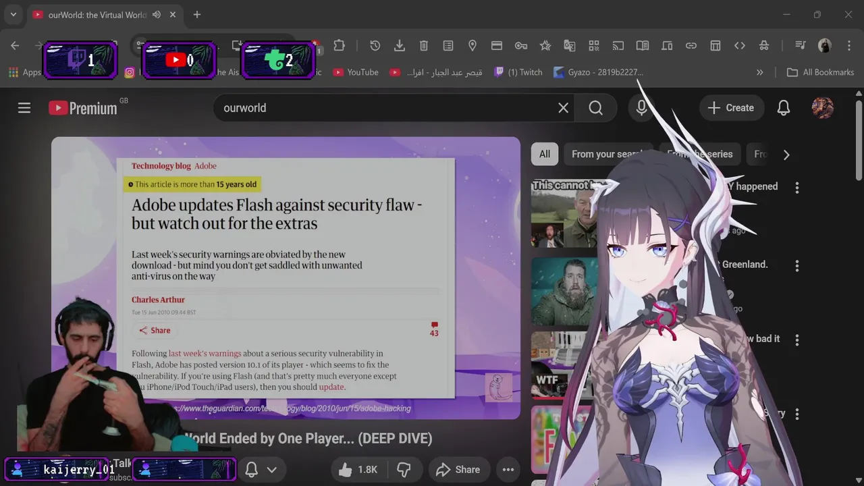Open options for the first suggested video
The width and height of the screenshot is (864, 486).
pos(797,188)
